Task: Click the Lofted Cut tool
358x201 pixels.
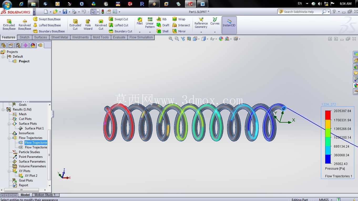Action: coord(119,25)
